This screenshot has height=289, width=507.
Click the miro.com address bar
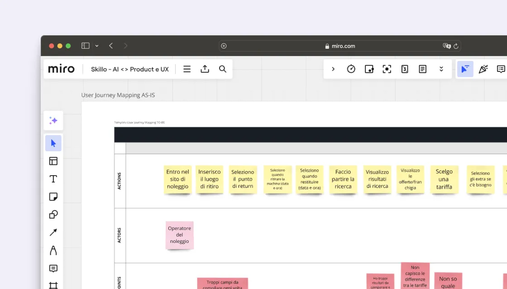pyautogui.click(x=340, y=46)
